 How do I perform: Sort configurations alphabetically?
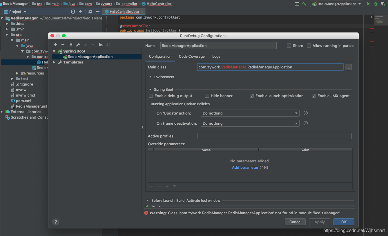pyautogui.click(x=108, y=45)
